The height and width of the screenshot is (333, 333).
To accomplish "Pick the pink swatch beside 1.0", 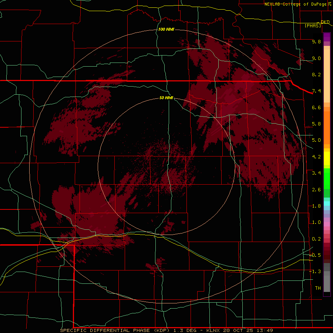I will (x=327, y=224).
